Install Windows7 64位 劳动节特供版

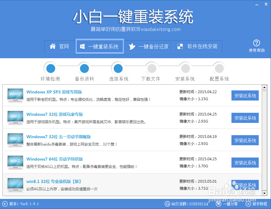point(245,162)
